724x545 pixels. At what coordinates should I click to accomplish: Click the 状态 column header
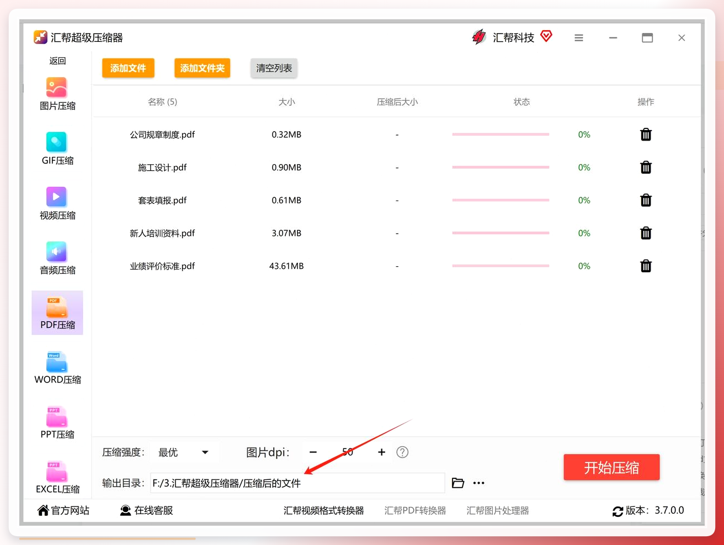(521, 102)
